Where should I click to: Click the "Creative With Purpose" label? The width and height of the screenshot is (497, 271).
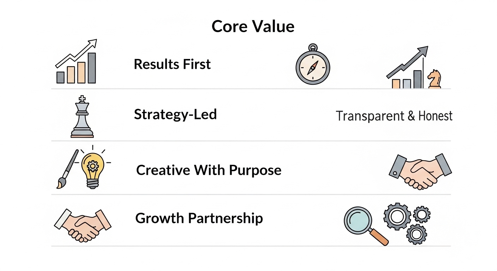point(209,170)
